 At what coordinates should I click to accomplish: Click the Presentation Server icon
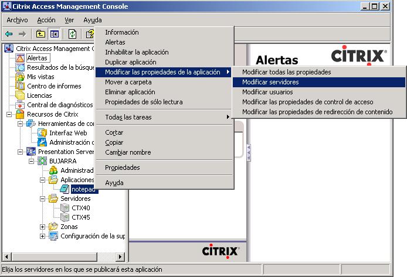click(31, 152)
